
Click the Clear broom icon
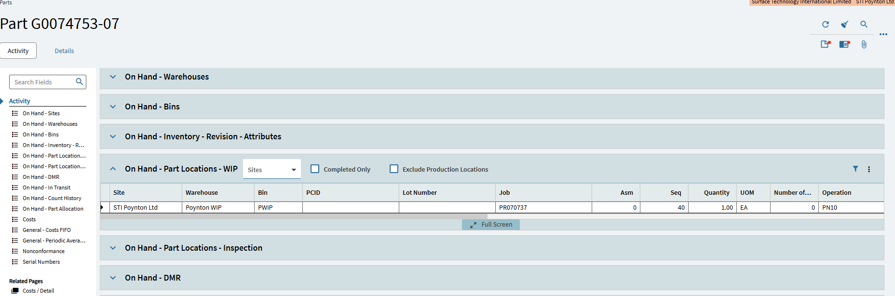(x=844, y=25)
